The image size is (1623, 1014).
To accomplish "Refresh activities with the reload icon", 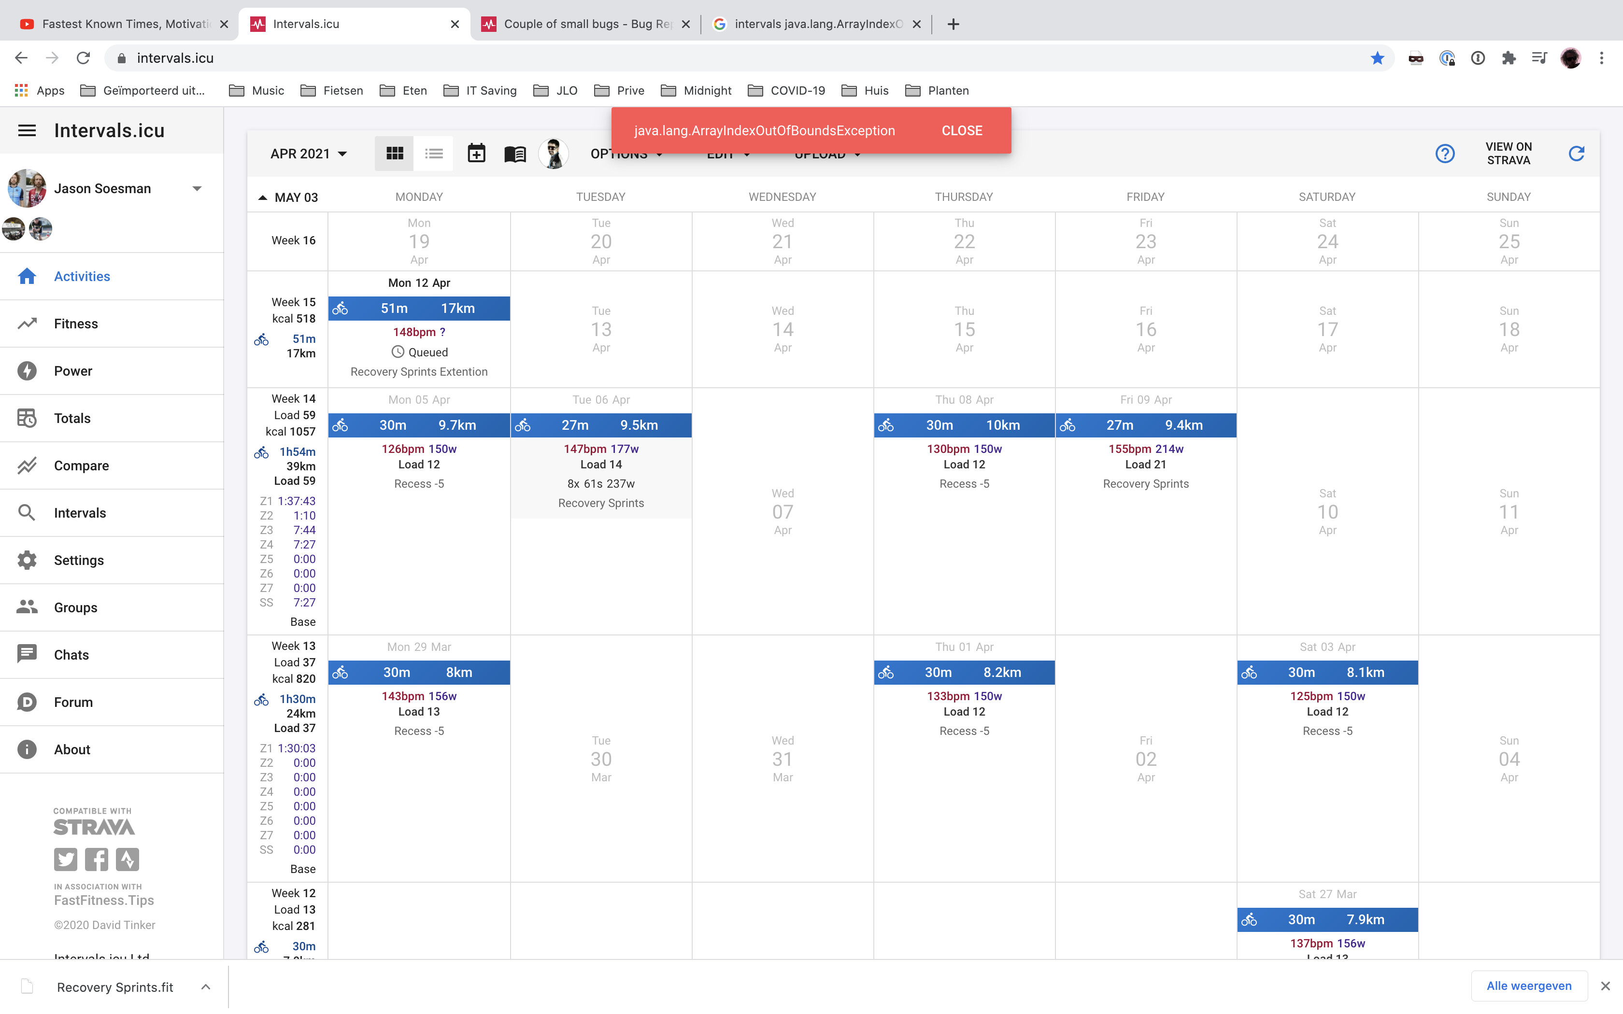I will 1576,154.
